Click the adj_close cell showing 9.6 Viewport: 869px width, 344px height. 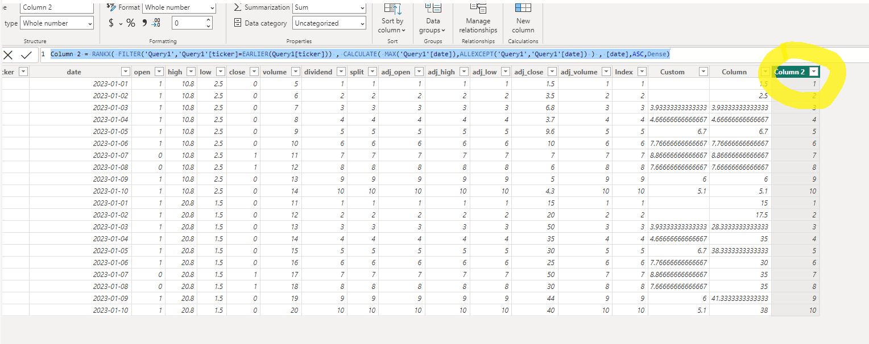tap(534, 132)
